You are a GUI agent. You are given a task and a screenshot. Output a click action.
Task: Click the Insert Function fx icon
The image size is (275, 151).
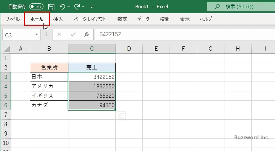coord(87,34)
